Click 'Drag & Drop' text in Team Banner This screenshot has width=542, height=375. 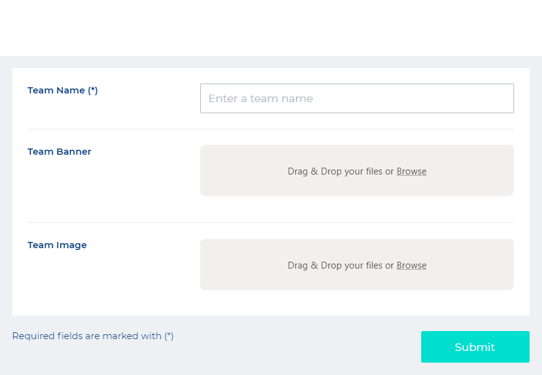tap(313, 171)
